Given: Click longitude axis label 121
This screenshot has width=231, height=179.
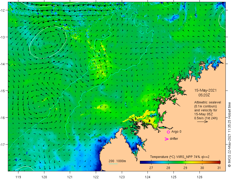Looking at the screenshot, I should tap(70, 177).
